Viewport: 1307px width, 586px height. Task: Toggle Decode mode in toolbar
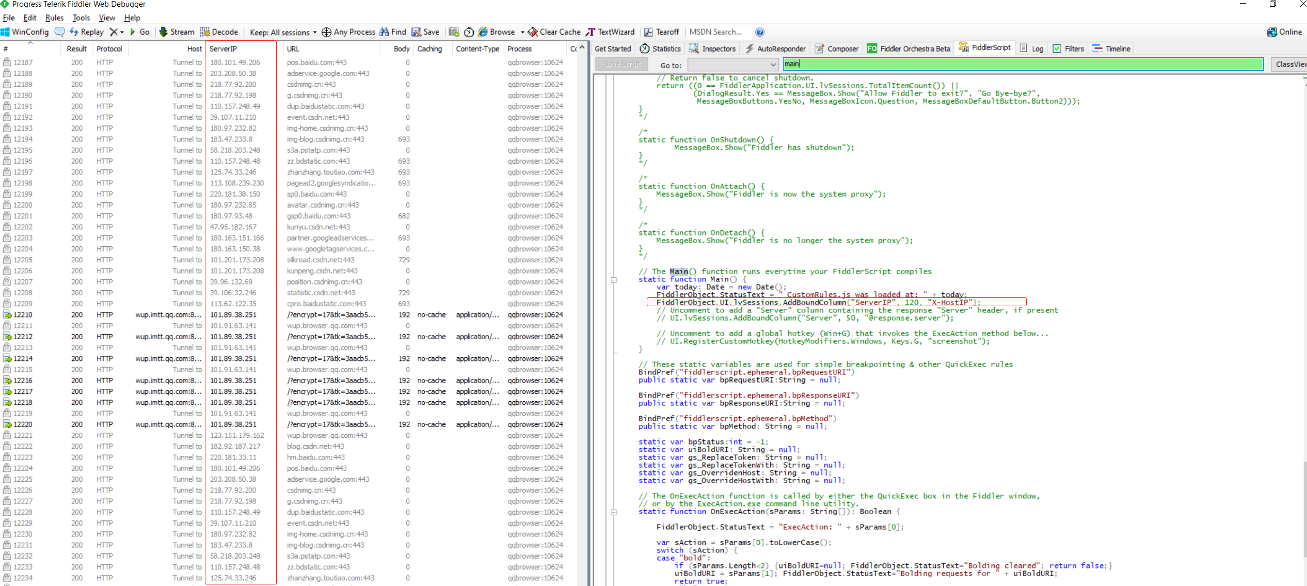coord(219,32)
